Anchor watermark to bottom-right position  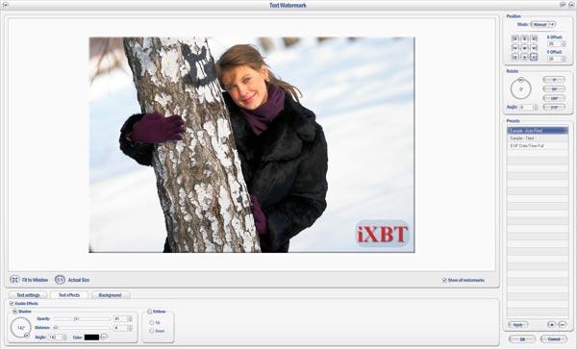pyautogui.click(x=534, y=58)
